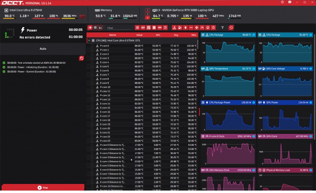Click the 'Test schedule started' log entry
316x193 pixels.
point(34,63)
